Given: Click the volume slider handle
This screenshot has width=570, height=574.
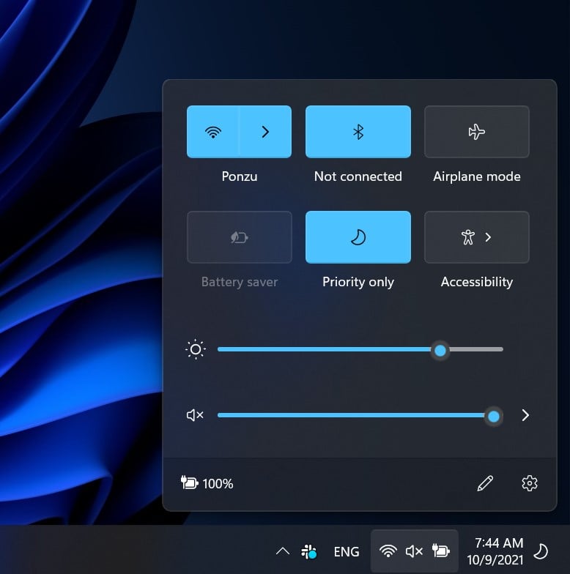Looking at the screenshot, I should (x=494, y=416).
